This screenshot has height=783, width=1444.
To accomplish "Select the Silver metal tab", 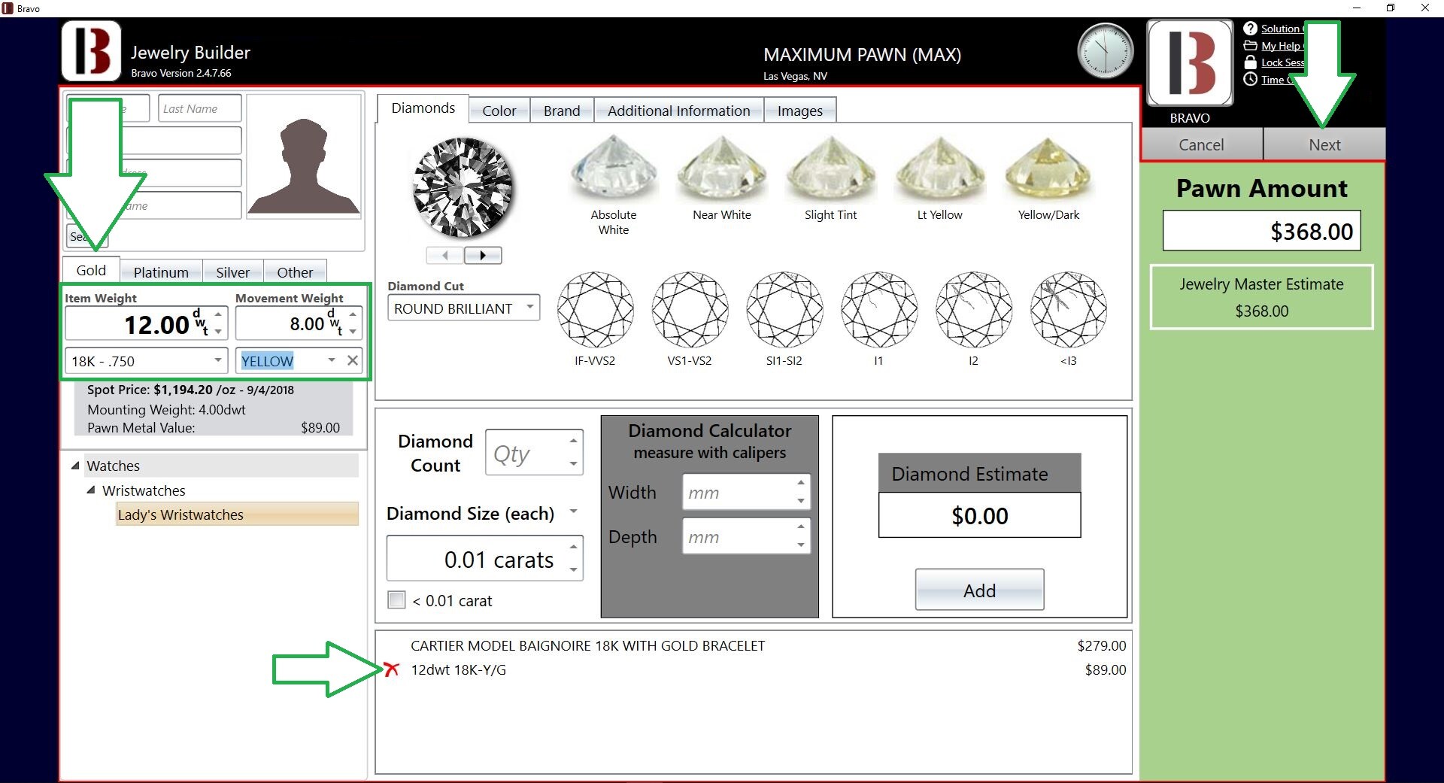I will click(232, 272).
